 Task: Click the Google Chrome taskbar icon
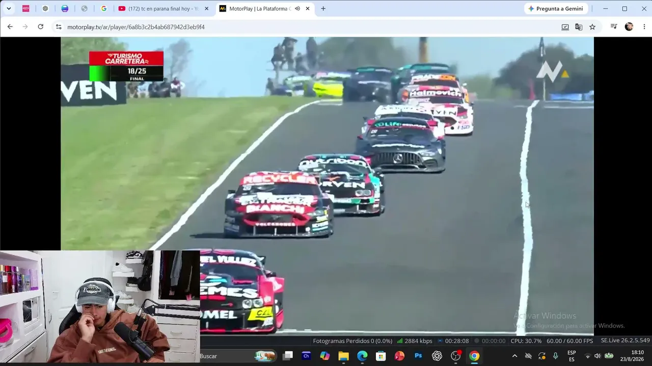[x=474, y=356]
